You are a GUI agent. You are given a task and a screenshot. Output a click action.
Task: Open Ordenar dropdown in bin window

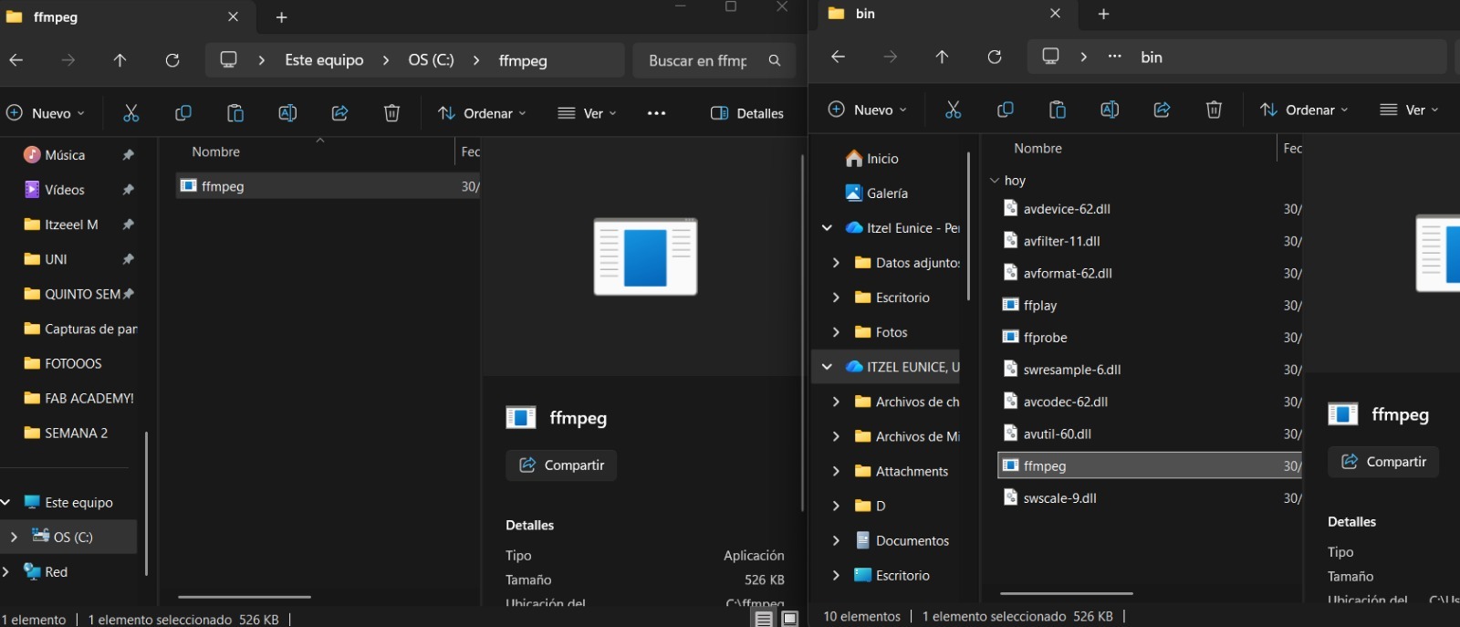tap(1304, 110)
